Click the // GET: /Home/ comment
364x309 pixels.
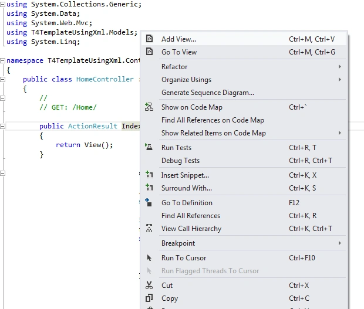tap(68, 107)
